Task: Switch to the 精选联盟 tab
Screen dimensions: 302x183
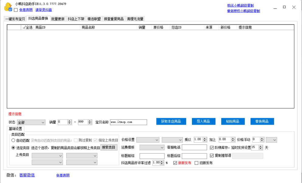Action: click(x=94, y=19)
